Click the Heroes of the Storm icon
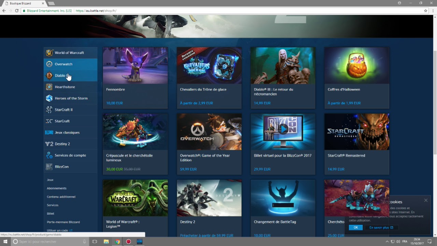The width and height of the screenshot is (437, 246). pos(50,98)
